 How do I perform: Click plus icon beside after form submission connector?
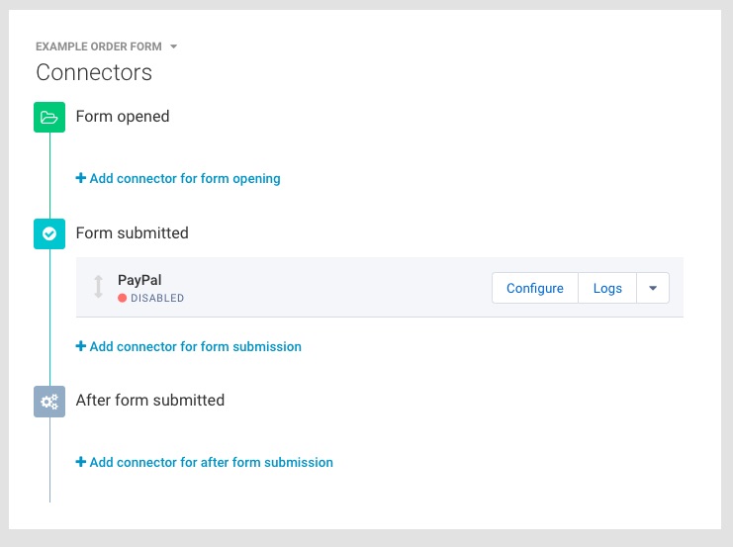[81, 462]
